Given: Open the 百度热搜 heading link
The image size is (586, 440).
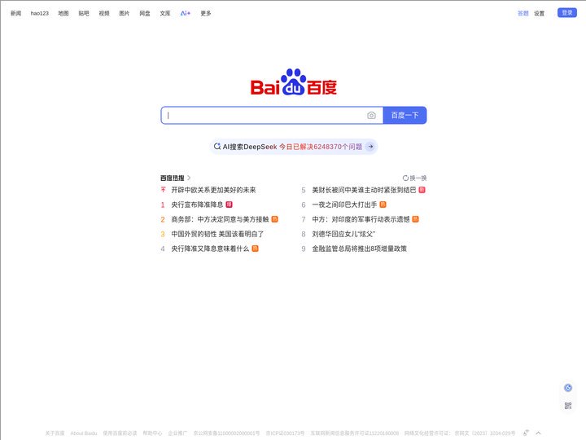Looking at the screenshot, I should coord(173,178).
